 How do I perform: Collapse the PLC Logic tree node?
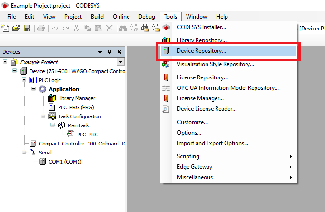point(24,80)
